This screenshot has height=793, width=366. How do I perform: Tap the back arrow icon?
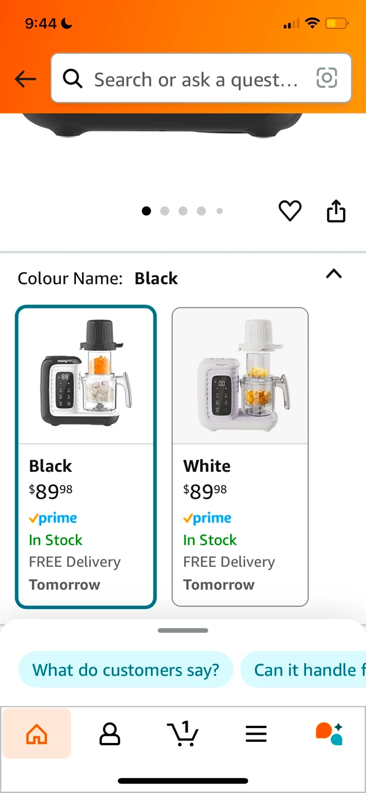click(x=25, y=79)
